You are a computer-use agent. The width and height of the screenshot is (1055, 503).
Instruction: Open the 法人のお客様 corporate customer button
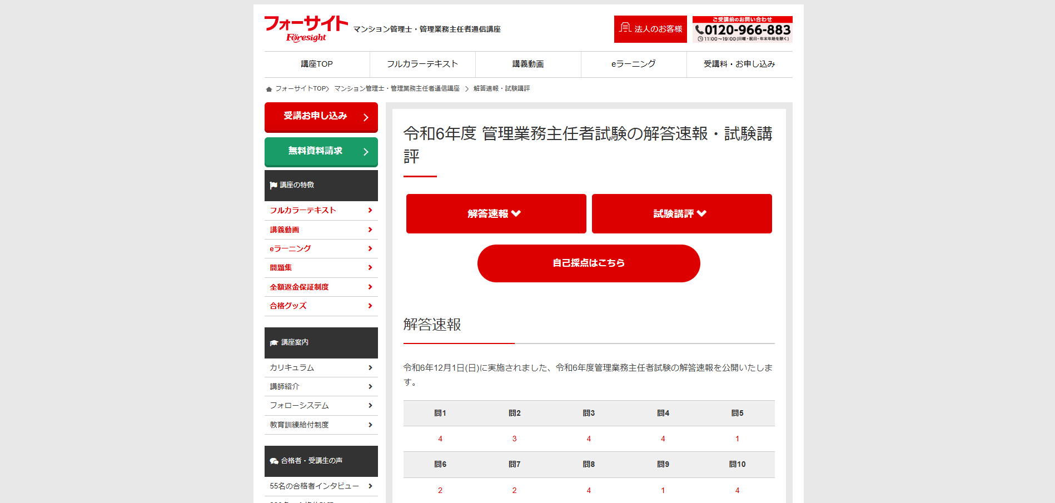[650, 29]
